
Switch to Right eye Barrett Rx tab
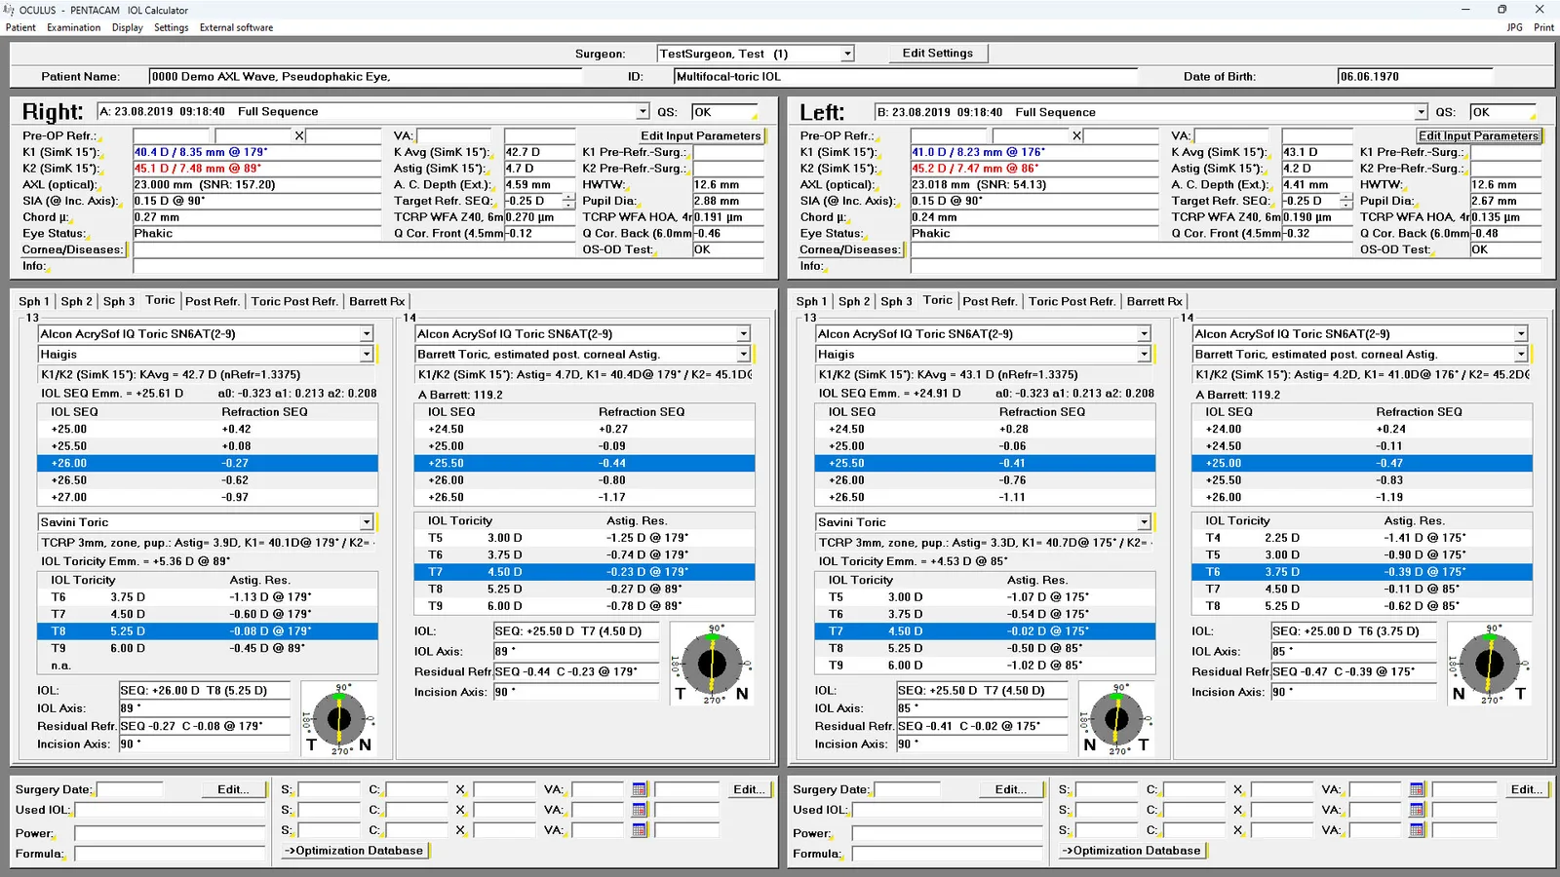pyautogui.click(x=376, y=302)
